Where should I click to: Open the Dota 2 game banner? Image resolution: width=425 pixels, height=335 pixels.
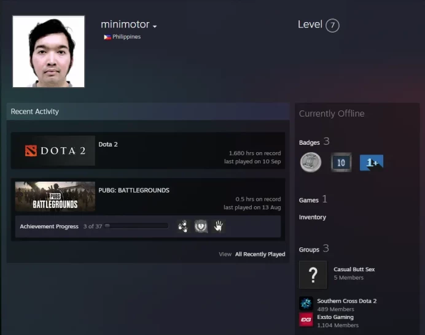(x=55, y=150)
